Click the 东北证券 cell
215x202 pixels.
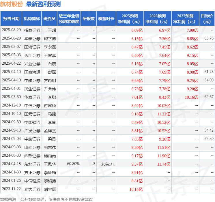32,164
